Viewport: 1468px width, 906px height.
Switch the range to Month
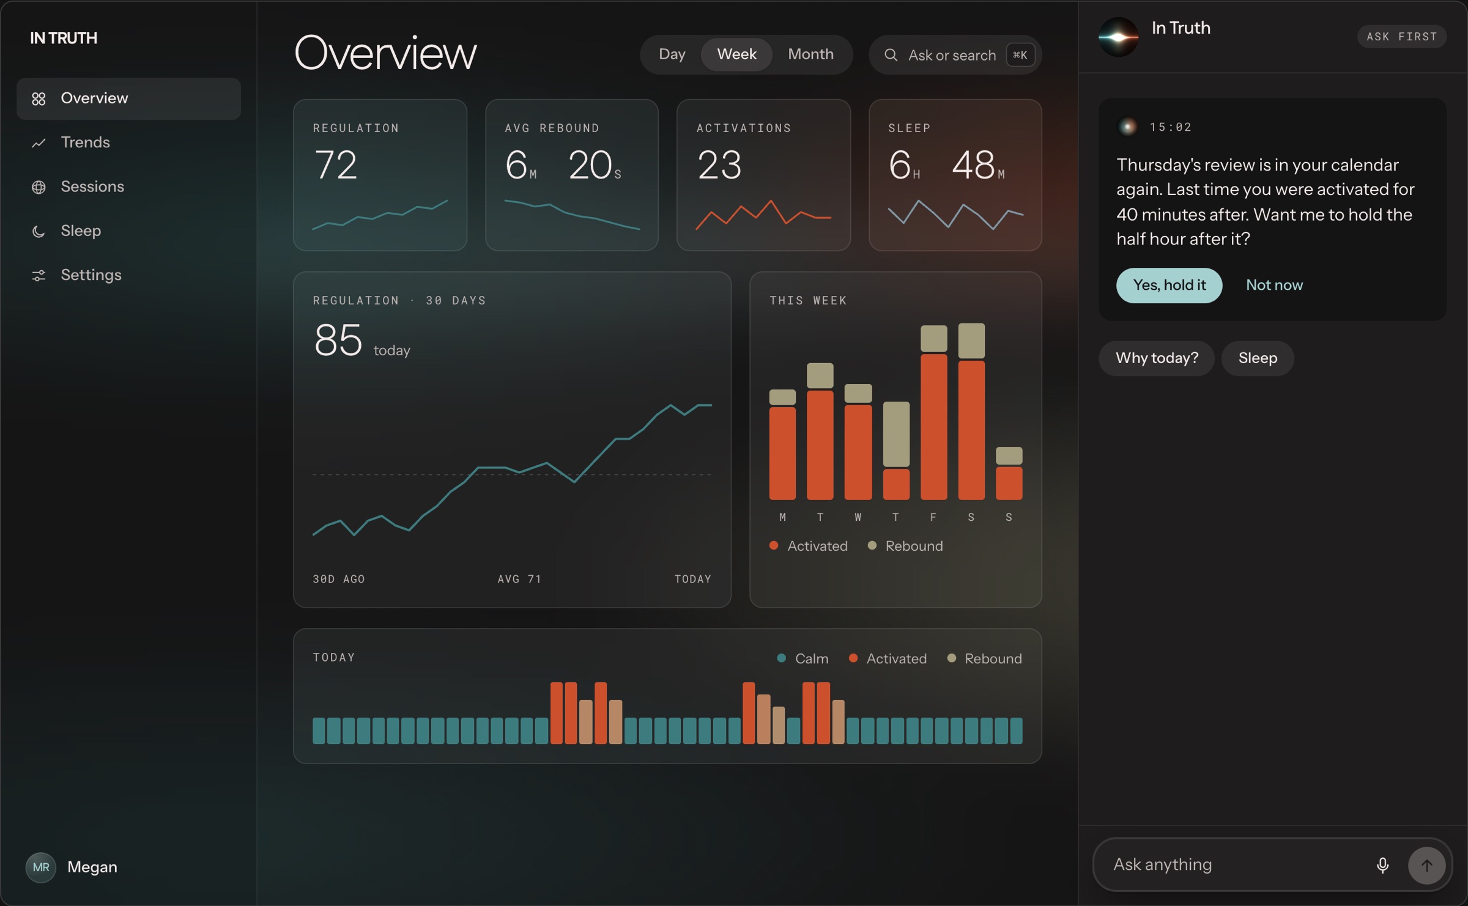810,54
